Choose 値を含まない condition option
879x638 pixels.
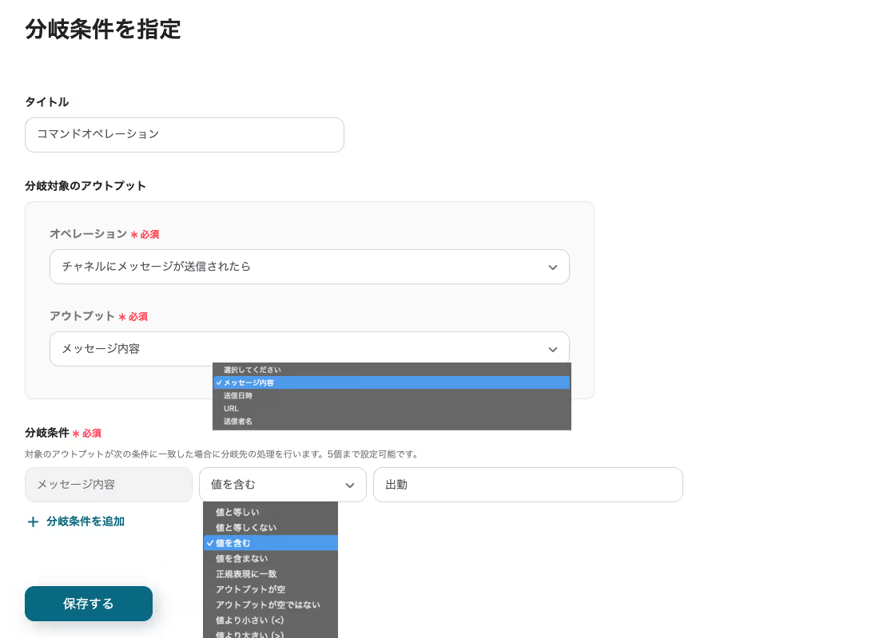(241, 558)
